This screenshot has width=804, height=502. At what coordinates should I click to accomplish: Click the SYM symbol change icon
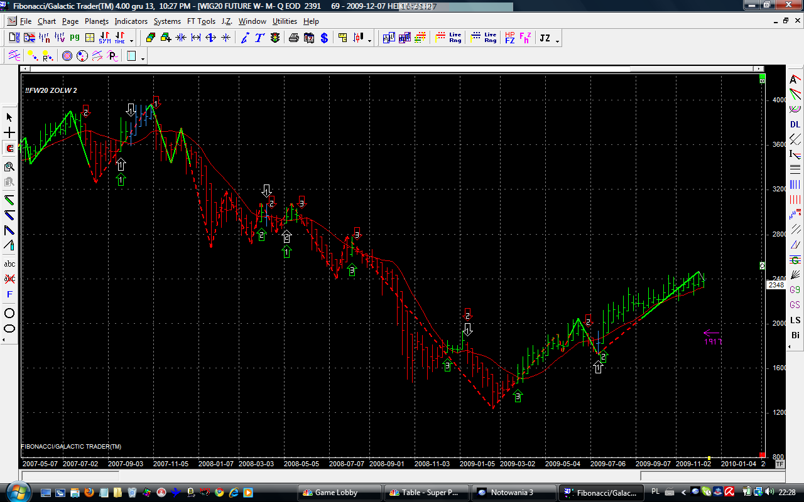(104, 38)
